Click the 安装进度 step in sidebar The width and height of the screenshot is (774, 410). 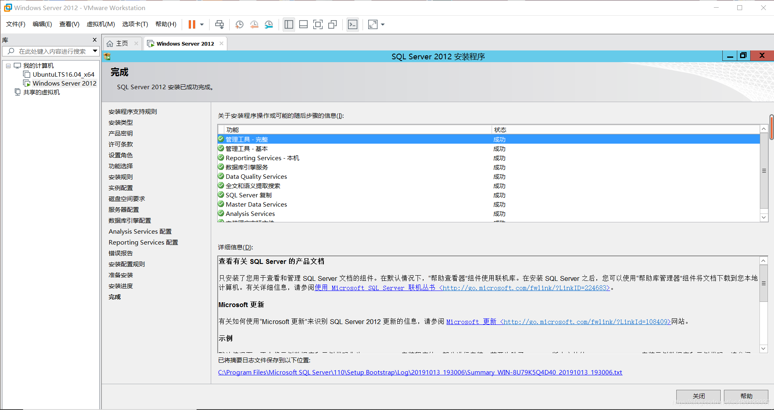[x=121, y=286]
